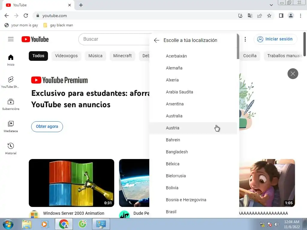The image size is (307, 230).
Task: Open the tab search dropdown arrow
Action: [x=271, y=5]
